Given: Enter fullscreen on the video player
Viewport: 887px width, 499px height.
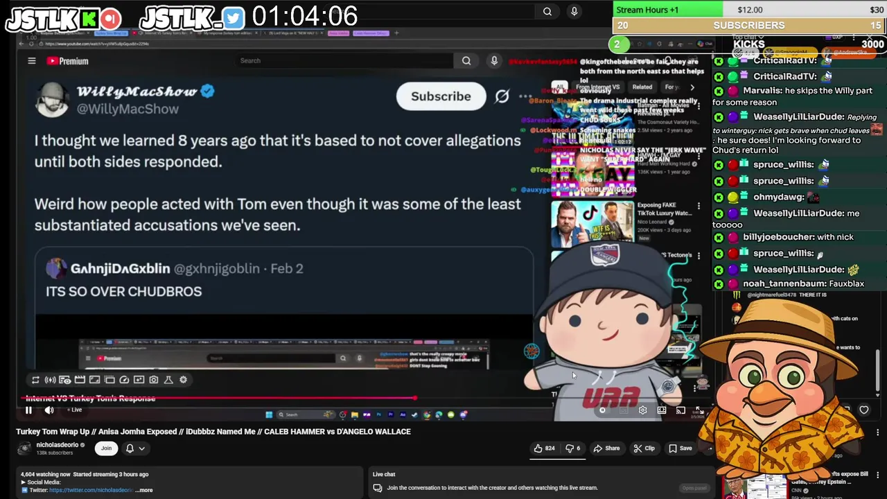Looking at the screenshot, I should tap(699, 410).
